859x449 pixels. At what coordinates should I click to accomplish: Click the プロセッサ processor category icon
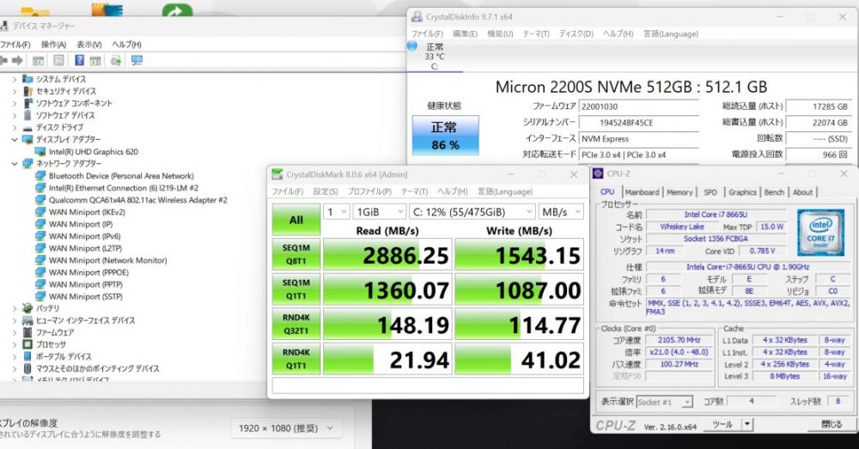pyautogui.click(x=27, y=344)
